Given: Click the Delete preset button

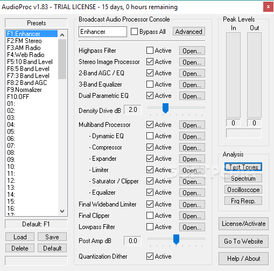Looking at the screenshot, I should coord(20,248).
